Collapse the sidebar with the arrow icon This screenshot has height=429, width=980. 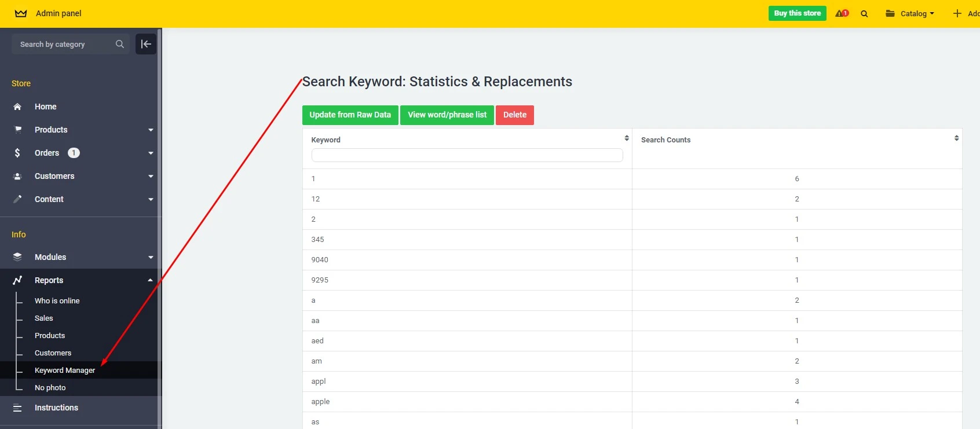click(x=146, y=44)
